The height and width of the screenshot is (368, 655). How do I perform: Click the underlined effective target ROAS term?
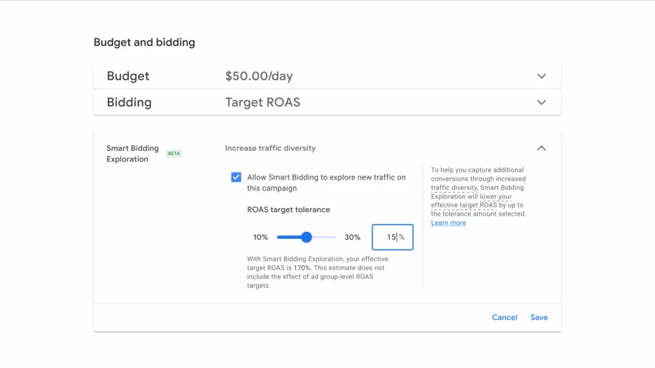click(x=464, y=205)
